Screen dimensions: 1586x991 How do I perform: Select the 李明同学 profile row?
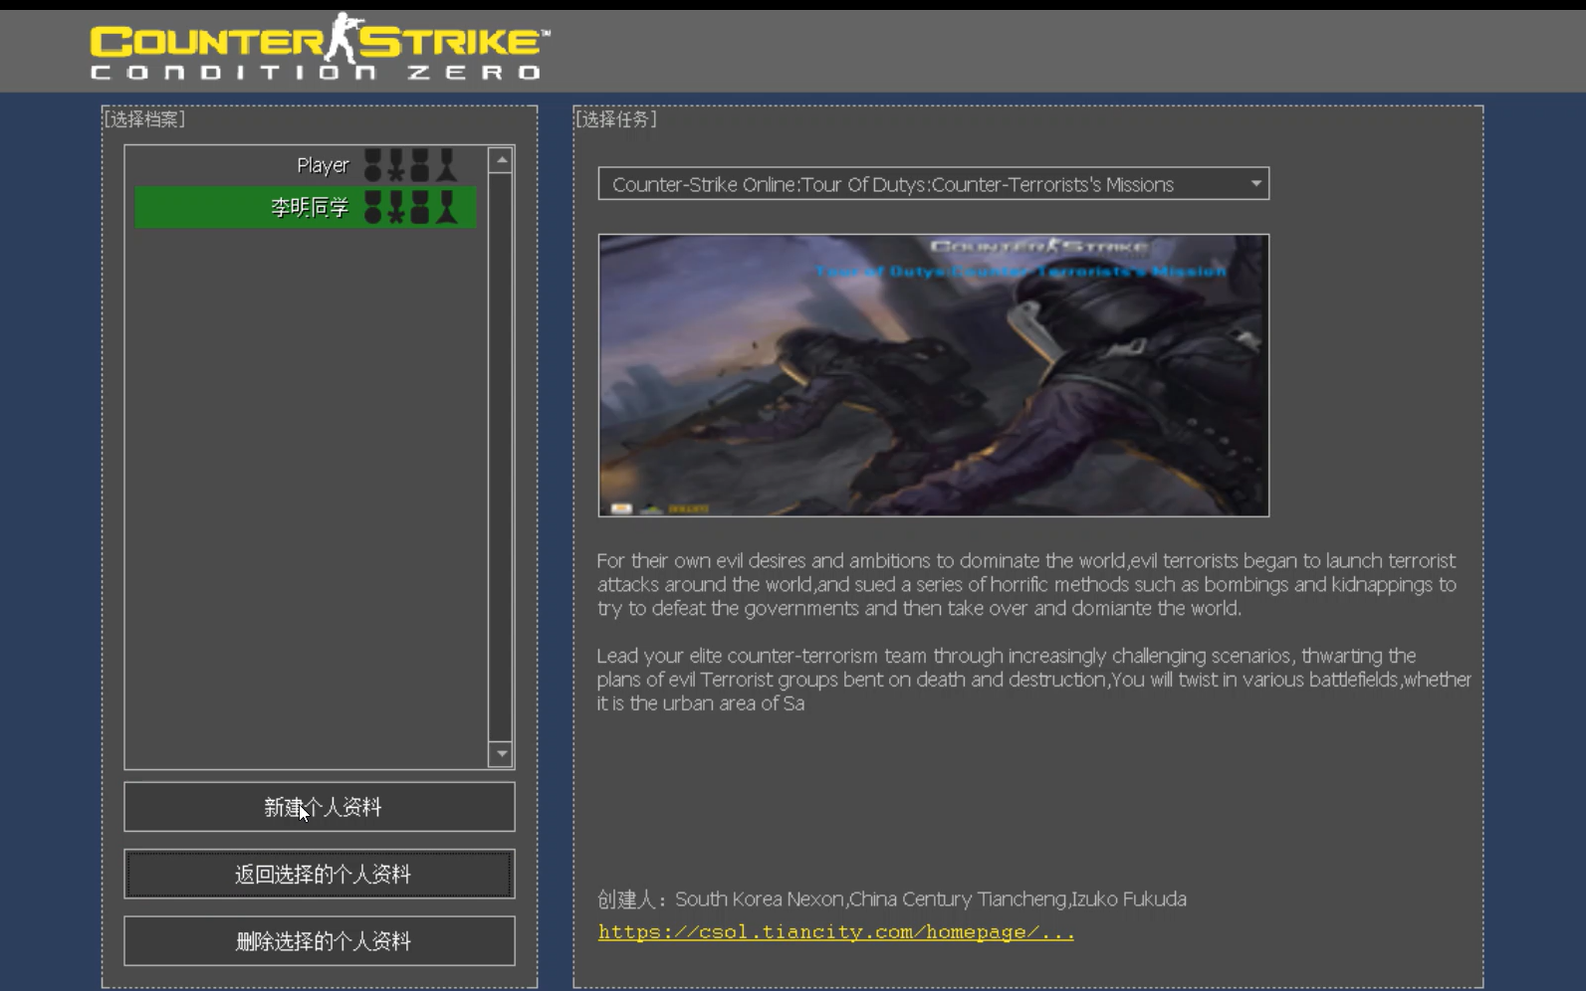point(306,207)
